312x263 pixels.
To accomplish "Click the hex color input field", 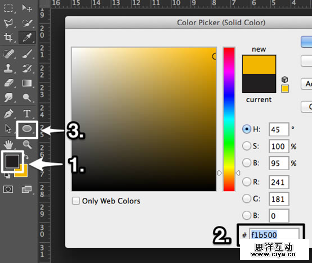I will 274,235.
